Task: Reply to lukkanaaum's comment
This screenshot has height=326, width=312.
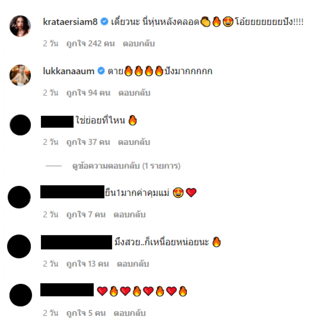Action: tap(134, 93)
